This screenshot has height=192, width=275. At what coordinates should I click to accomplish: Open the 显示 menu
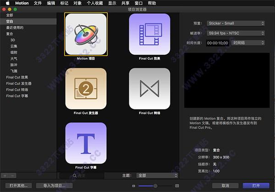pos(112,3)
